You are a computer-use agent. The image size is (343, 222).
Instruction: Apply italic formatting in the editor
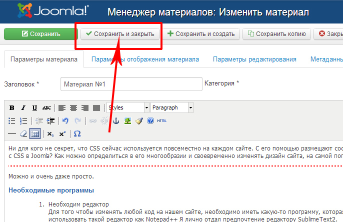23,107
